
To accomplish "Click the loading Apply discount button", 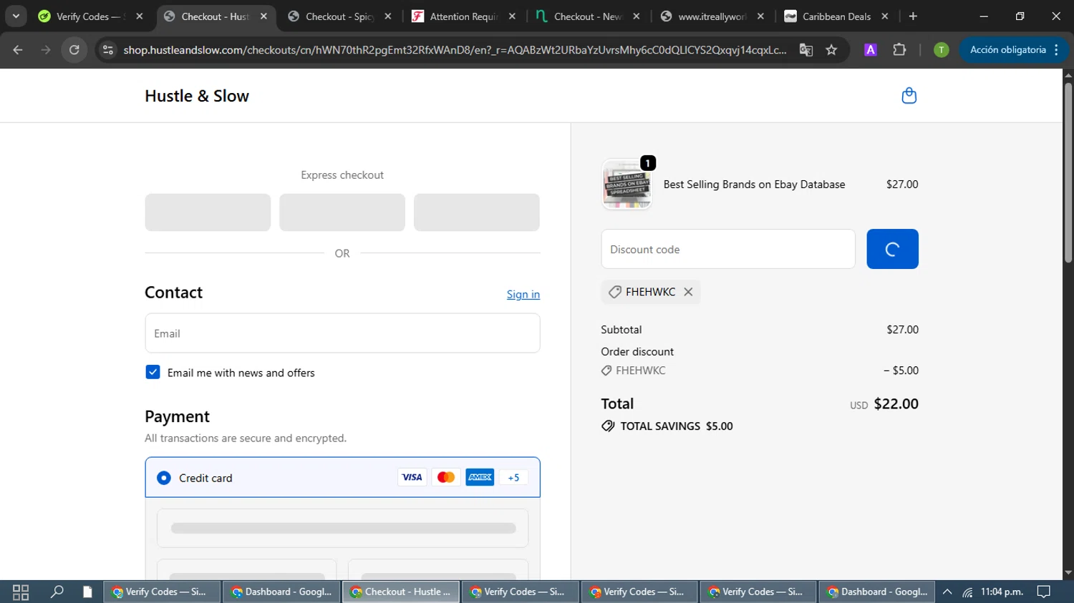I will tap(892, 249).
